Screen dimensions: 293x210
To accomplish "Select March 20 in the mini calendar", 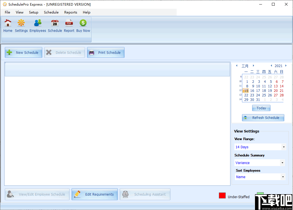I will pos(276,90).
